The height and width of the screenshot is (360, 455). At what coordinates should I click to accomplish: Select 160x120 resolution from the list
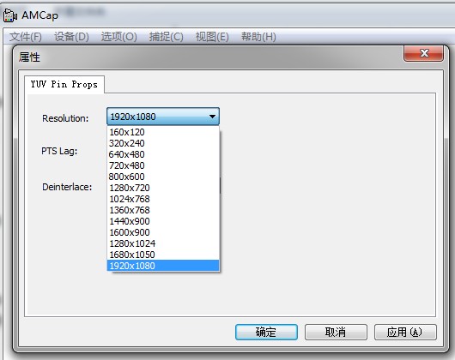click(163, 132)
